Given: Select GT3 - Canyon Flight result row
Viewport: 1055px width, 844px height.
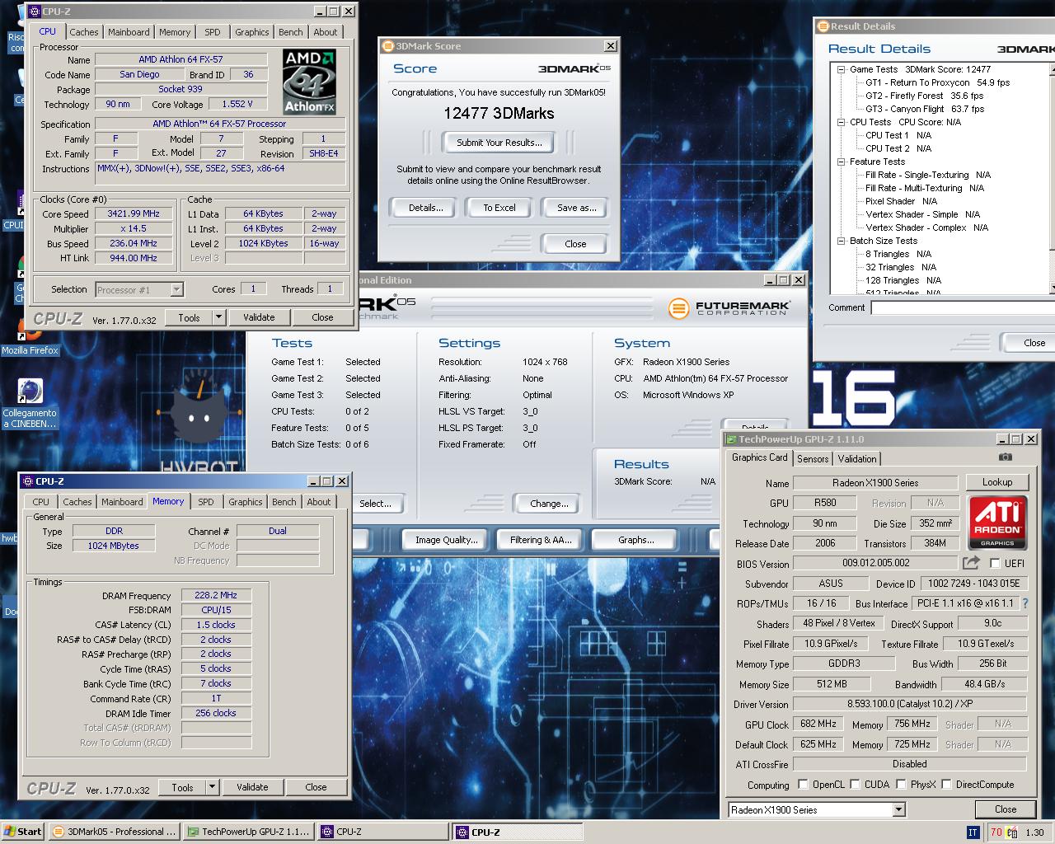Looking at the screenshot, I should 925,109.
